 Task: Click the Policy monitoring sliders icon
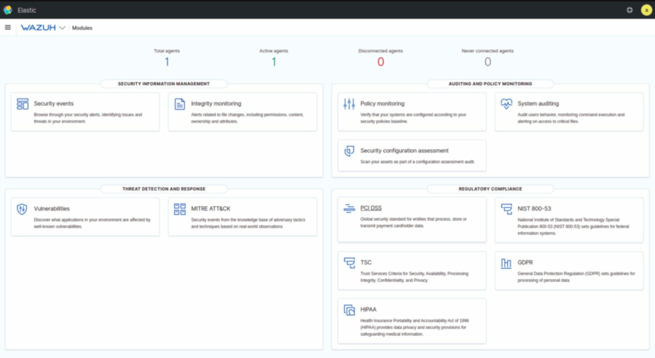tap(349, 104)
